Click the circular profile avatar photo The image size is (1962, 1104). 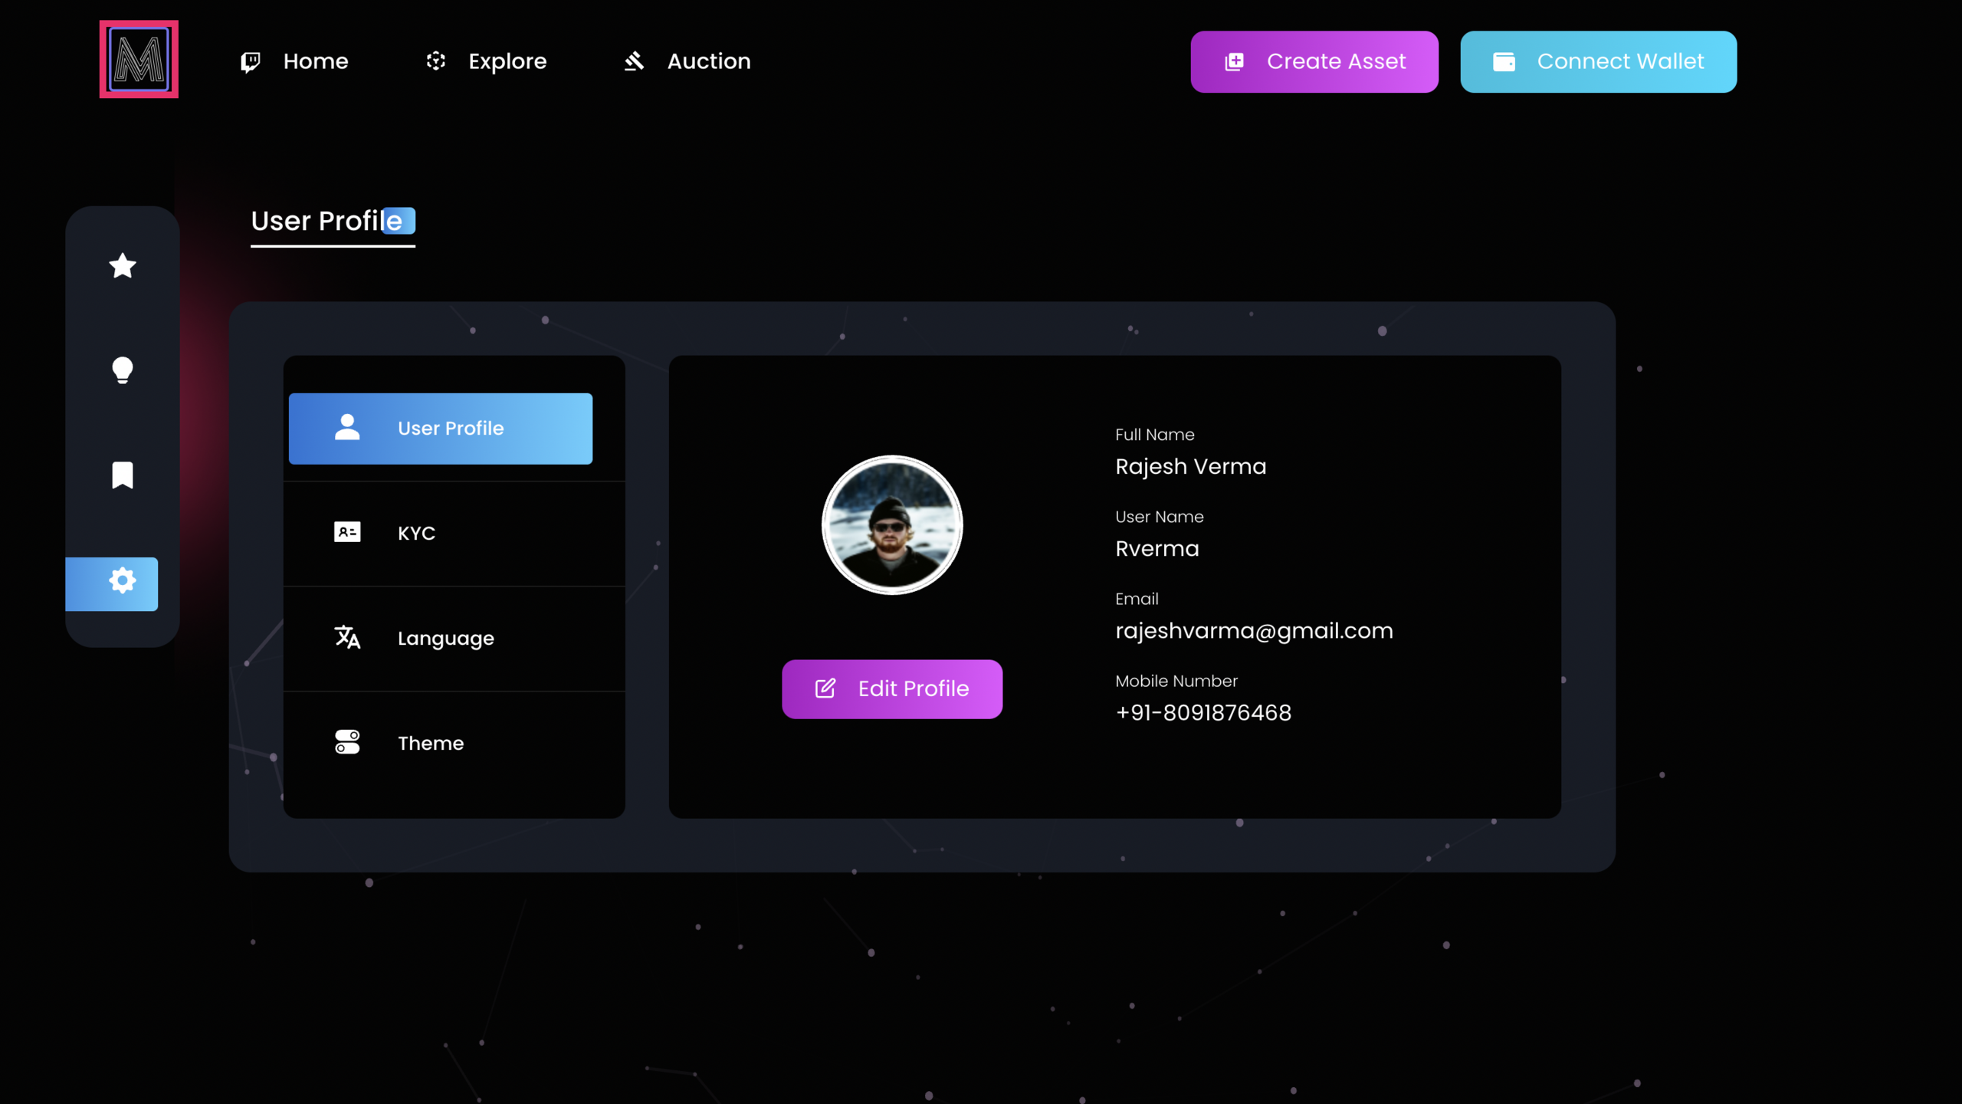(891, 525)
